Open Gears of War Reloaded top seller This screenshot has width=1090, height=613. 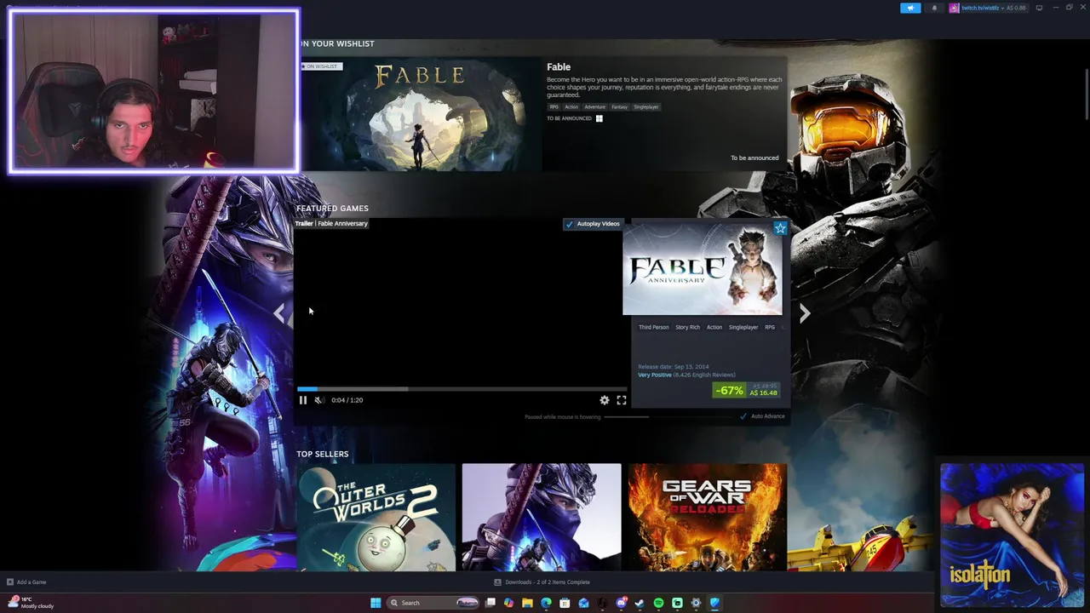point(708,517)
